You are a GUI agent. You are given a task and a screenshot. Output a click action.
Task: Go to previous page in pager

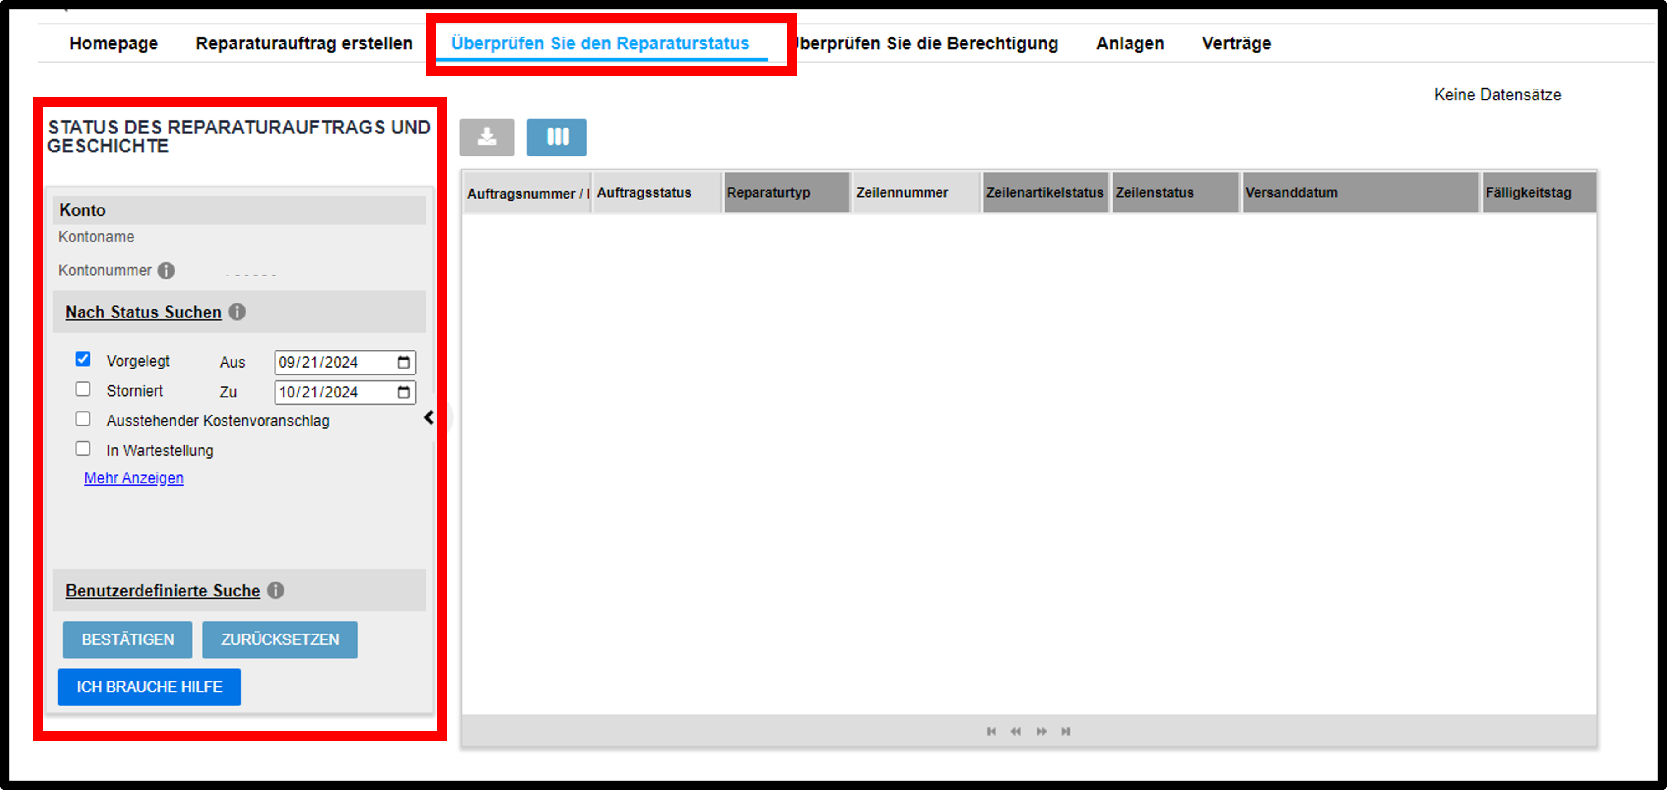1016,731
